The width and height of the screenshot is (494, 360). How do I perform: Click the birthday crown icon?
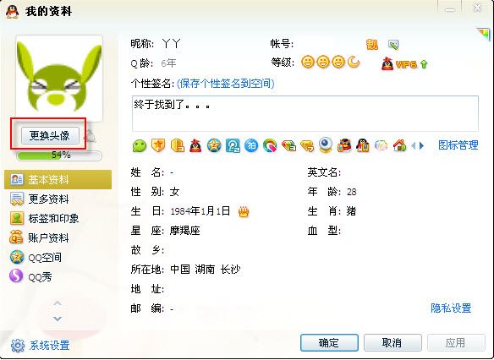244,211
